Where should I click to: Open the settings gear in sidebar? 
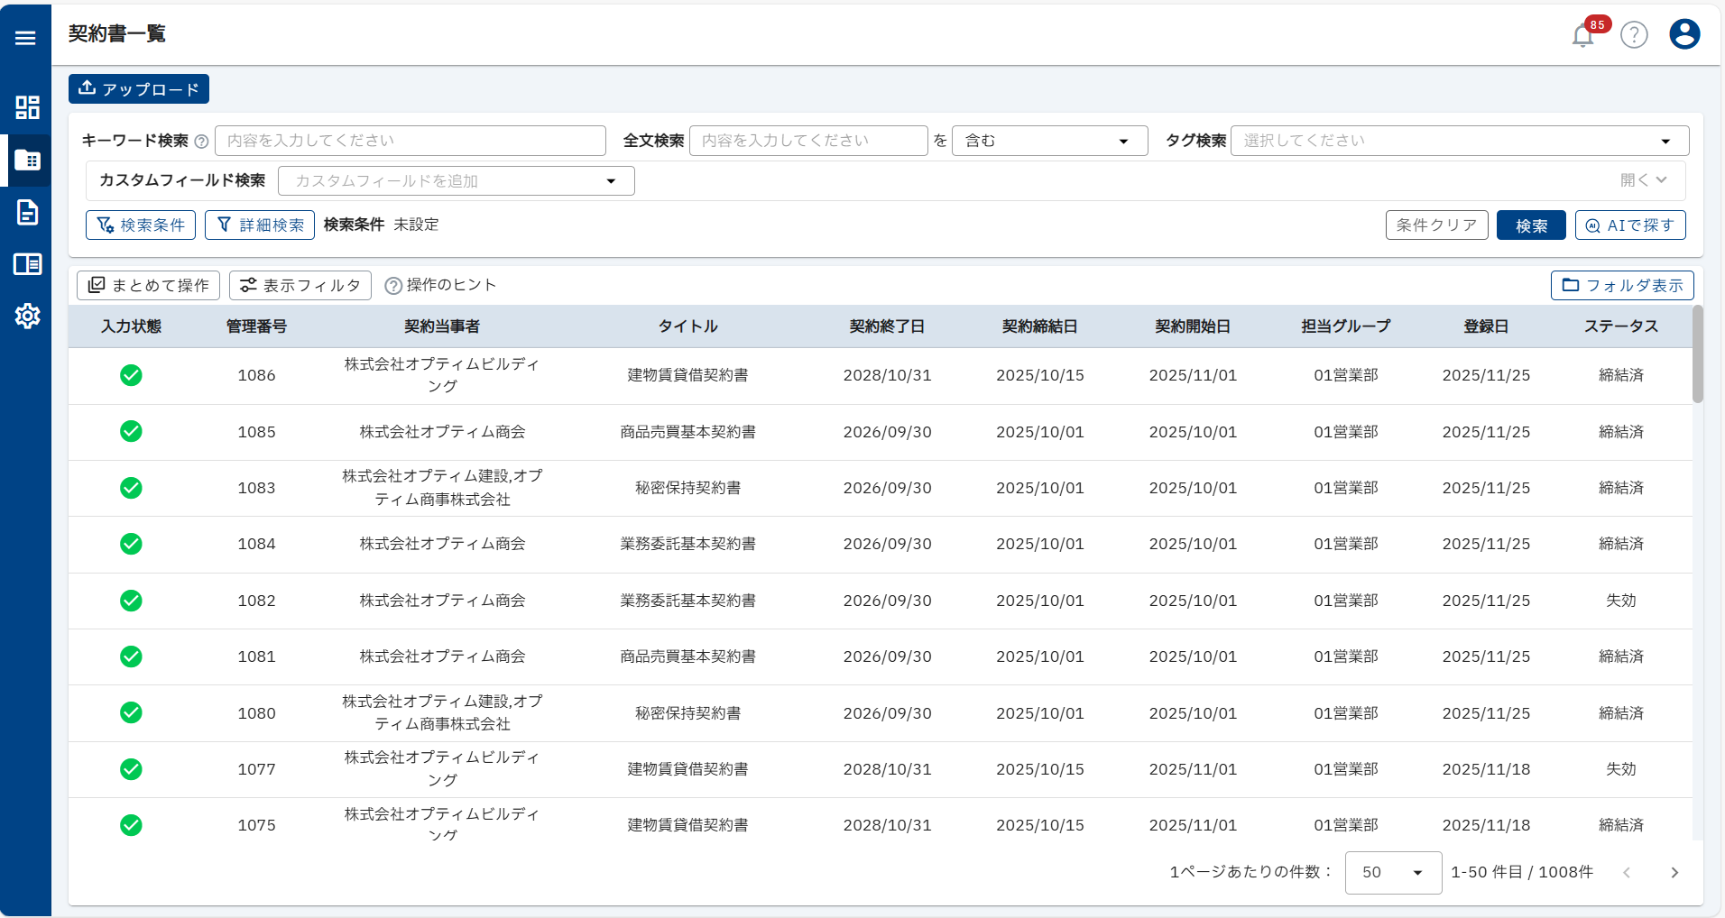click(27, 317)
